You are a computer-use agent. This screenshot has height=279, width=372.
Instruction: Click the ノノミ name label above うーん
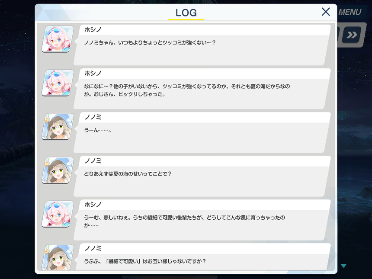pos(93,117)
